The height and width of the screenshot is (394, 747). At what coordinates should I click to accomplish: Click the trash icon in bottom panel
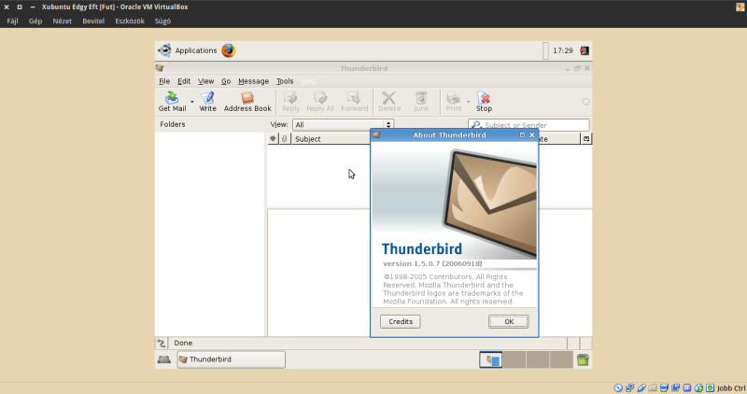tap(583, 359)
